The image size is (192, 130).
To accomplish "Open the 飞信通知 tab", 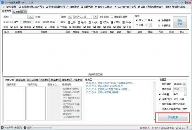I will coord(77,80).
